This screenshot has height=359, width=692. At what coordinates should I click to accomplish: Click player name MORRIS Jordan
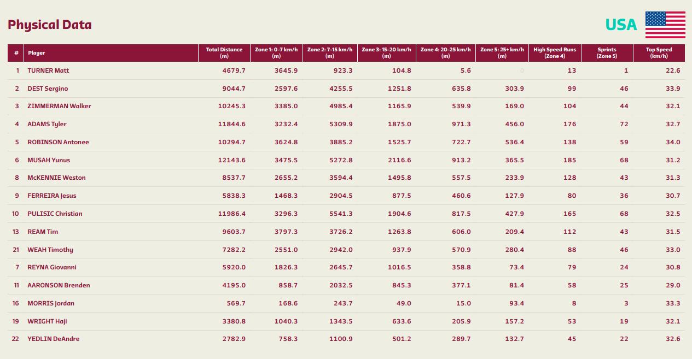point(51,303)
